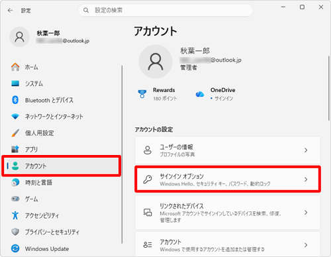Click the アプリ apps icon
Image resolution: width=331 pixels, height=257 pixels.
[15, 149]
